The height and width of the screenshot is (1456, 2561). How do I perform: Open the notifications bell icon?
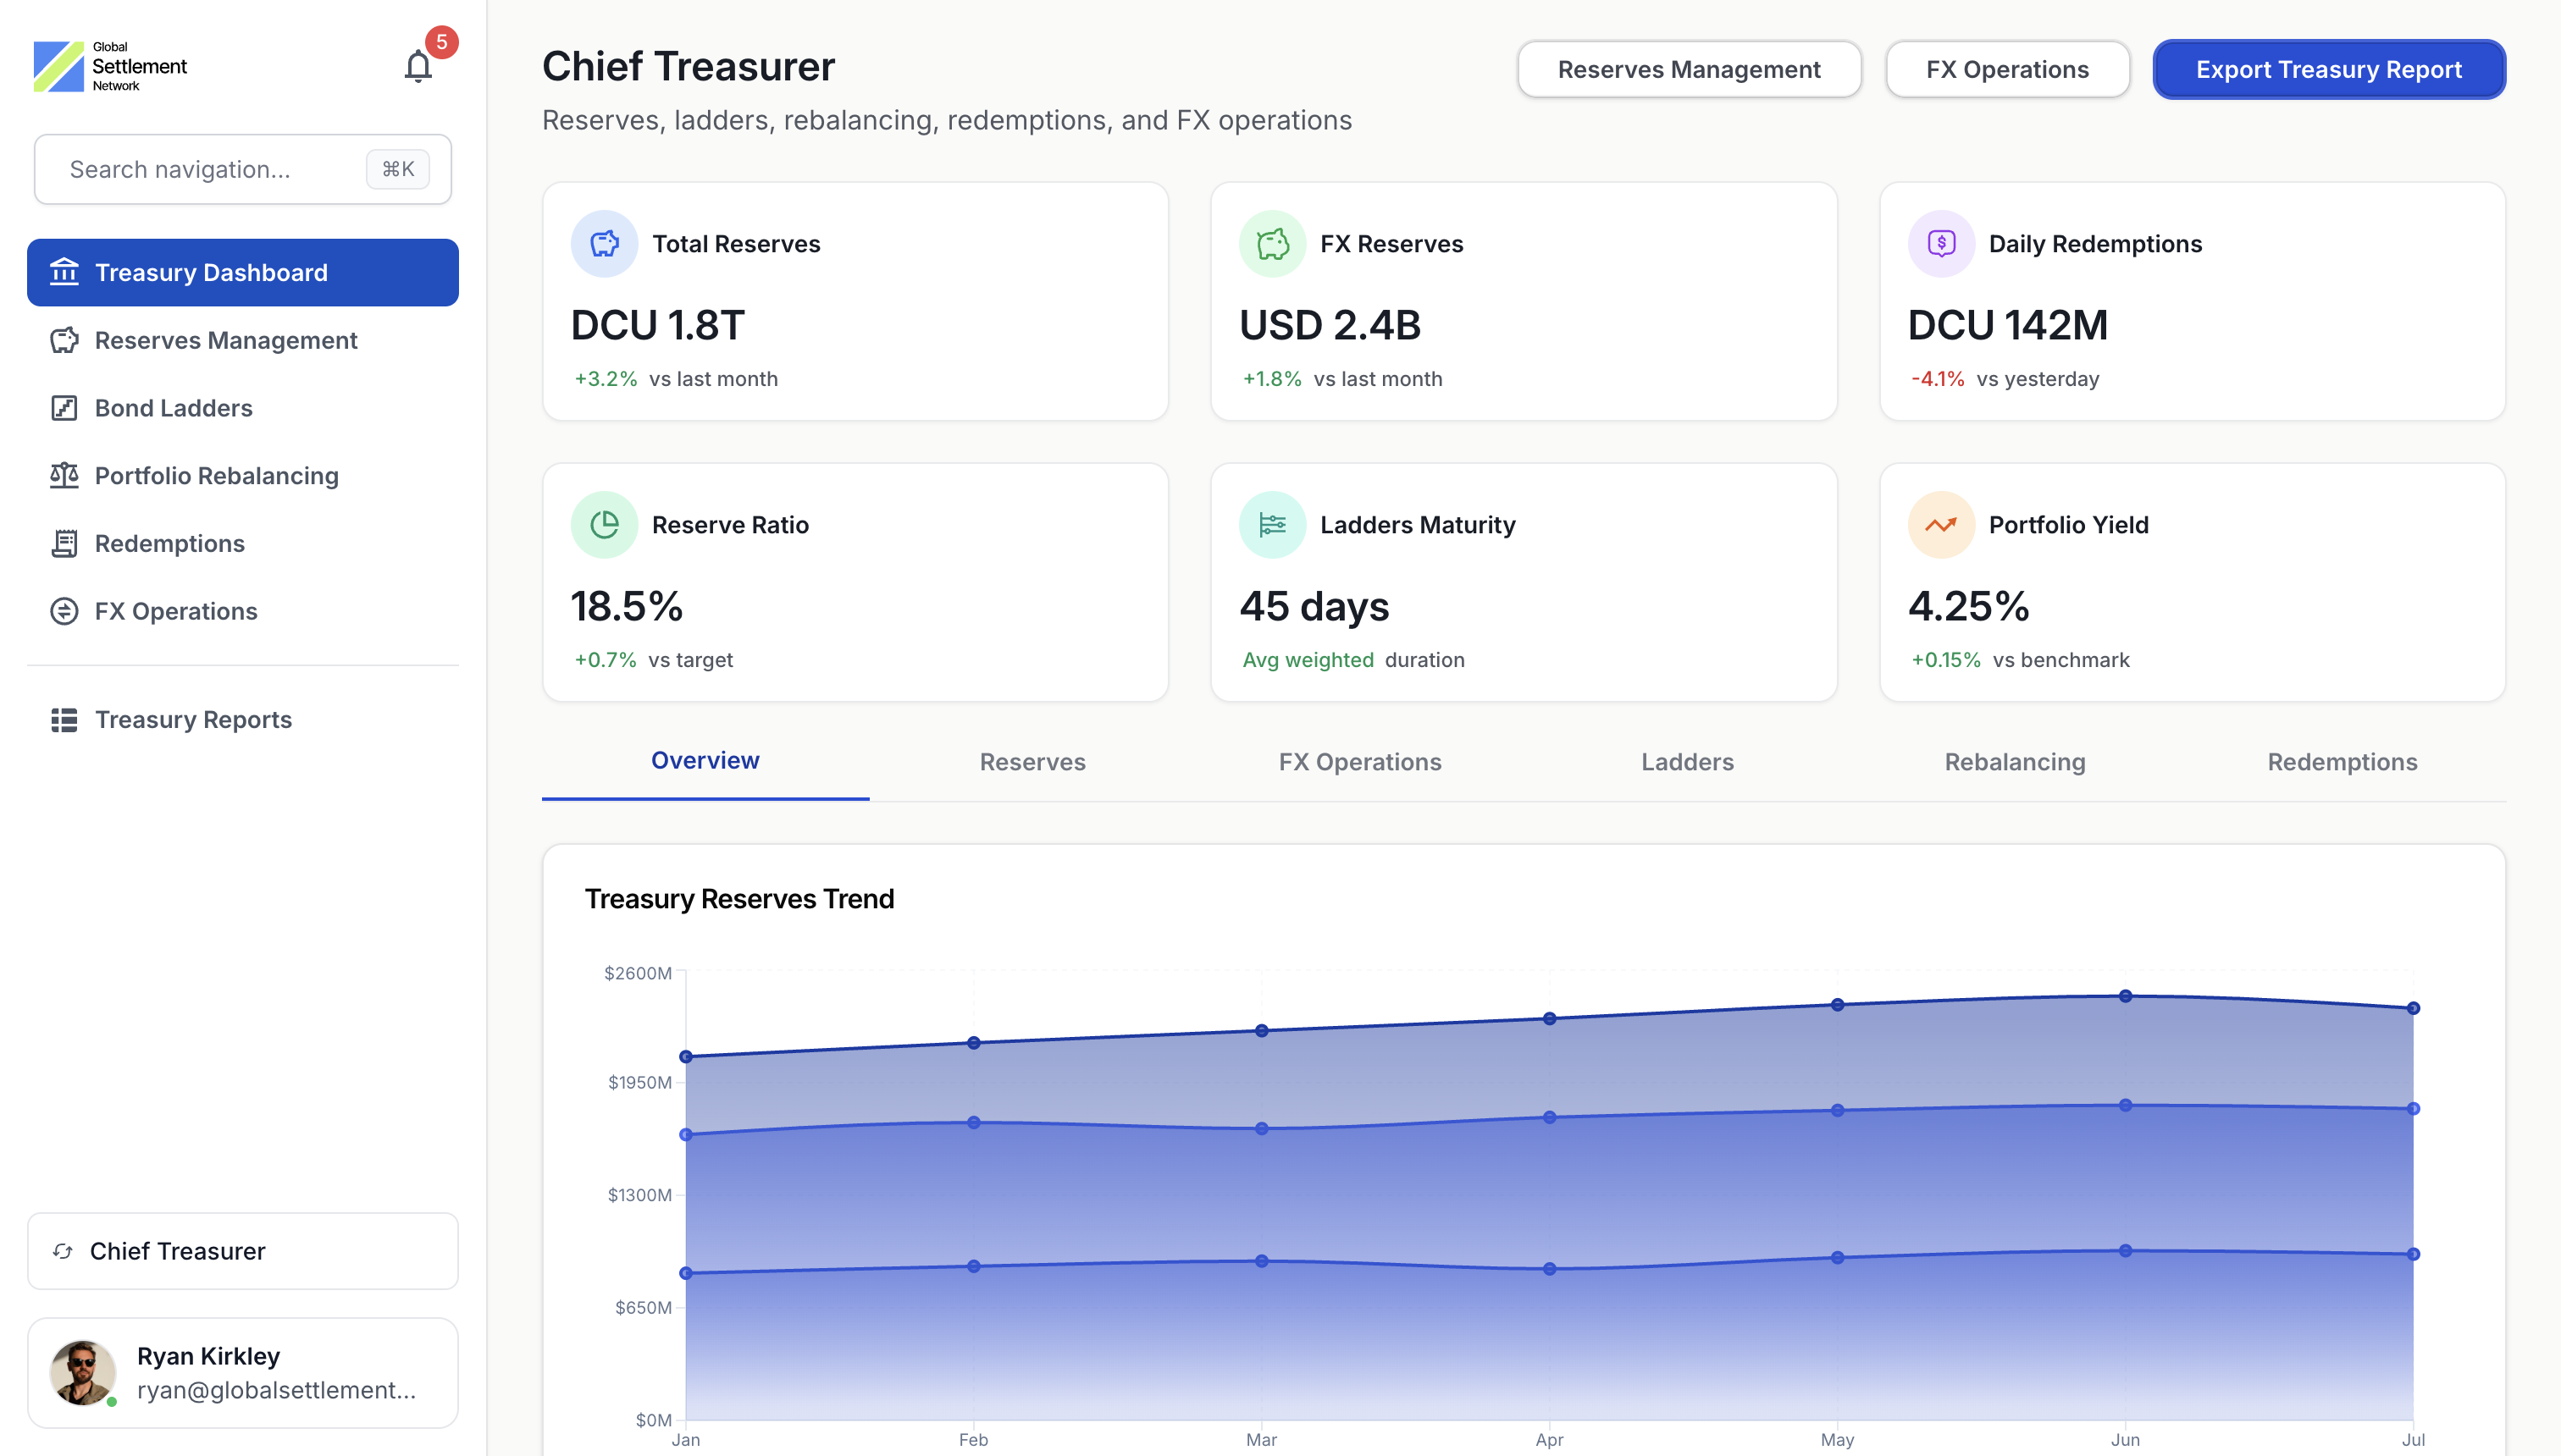(418, 66)
